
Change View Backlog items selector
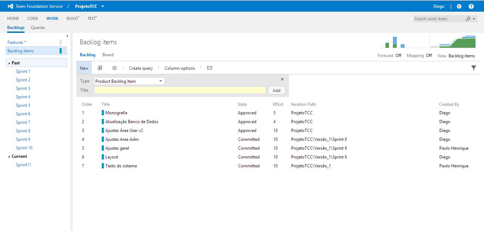pyautogui.click(x=461, y=56)
